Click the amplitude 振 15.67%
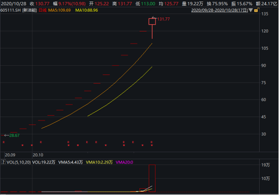The image size is (279, 195). [242, 4]
